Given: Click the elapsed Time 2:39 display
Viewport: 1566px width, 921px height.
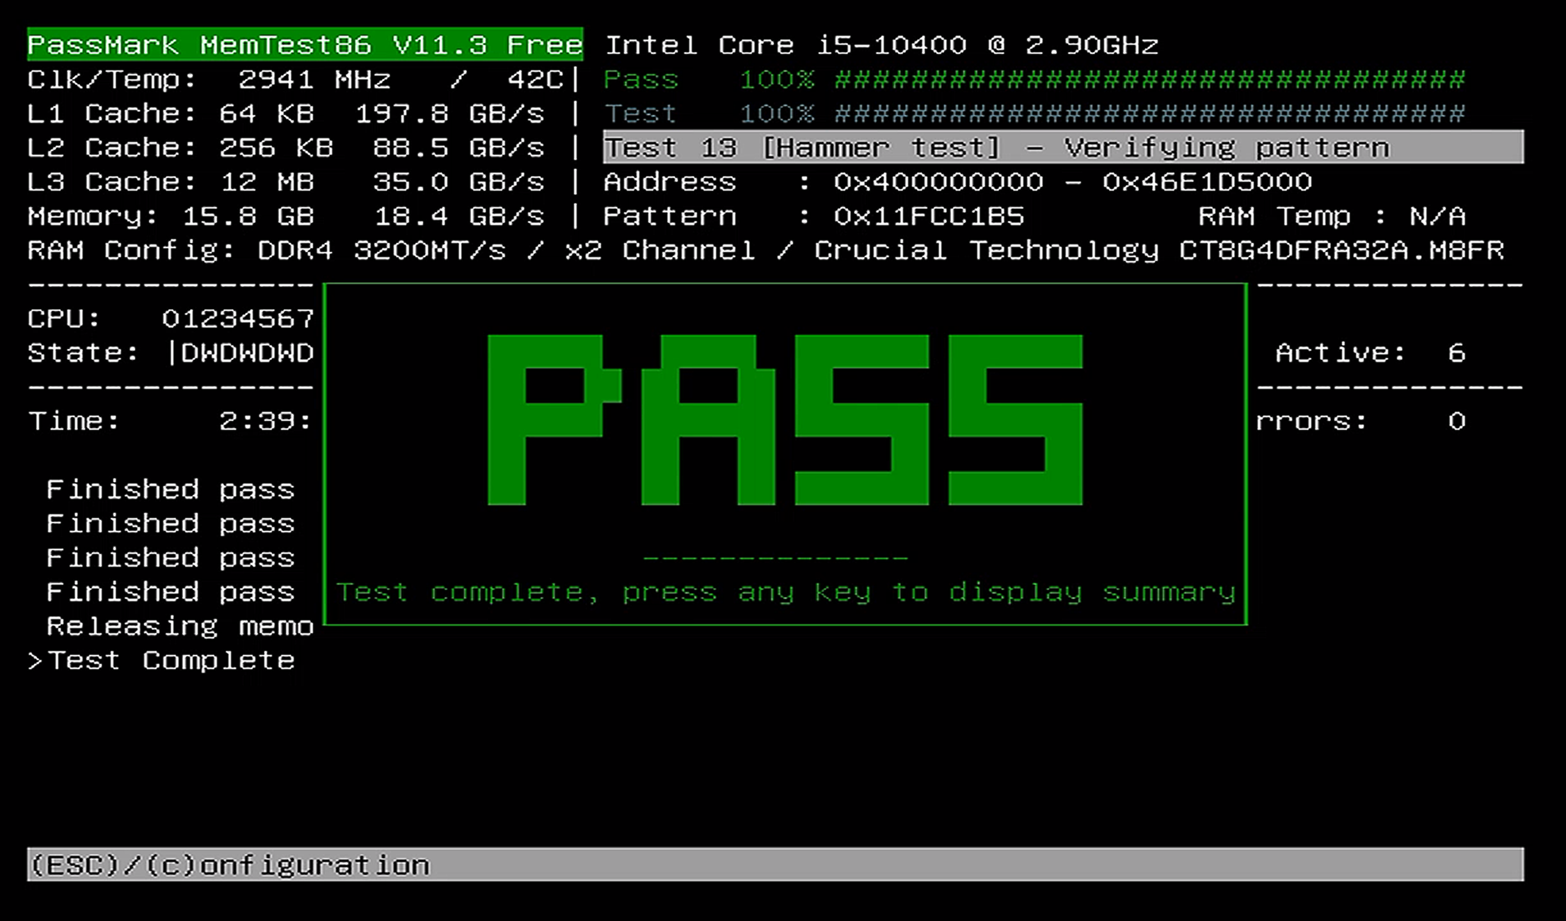Looking at the screenshot, I should 170,420.
